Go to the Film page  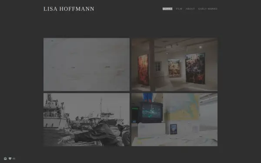179,9
